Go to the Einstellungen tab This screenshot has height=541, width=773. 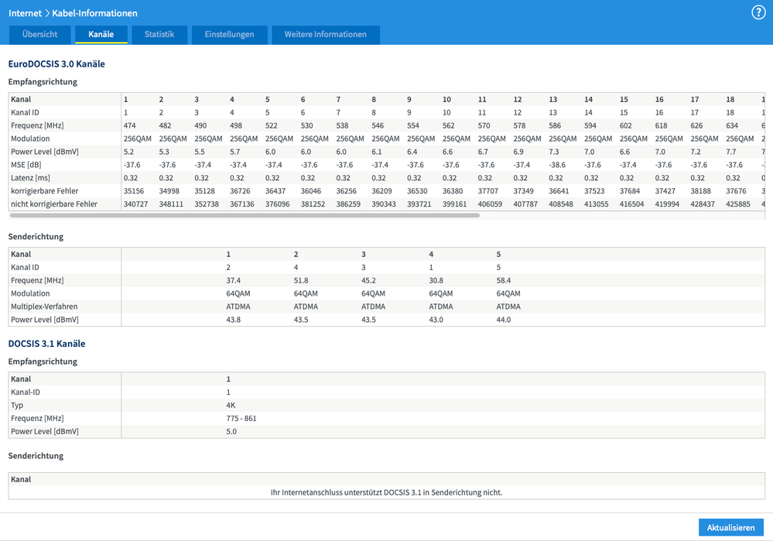229,35
